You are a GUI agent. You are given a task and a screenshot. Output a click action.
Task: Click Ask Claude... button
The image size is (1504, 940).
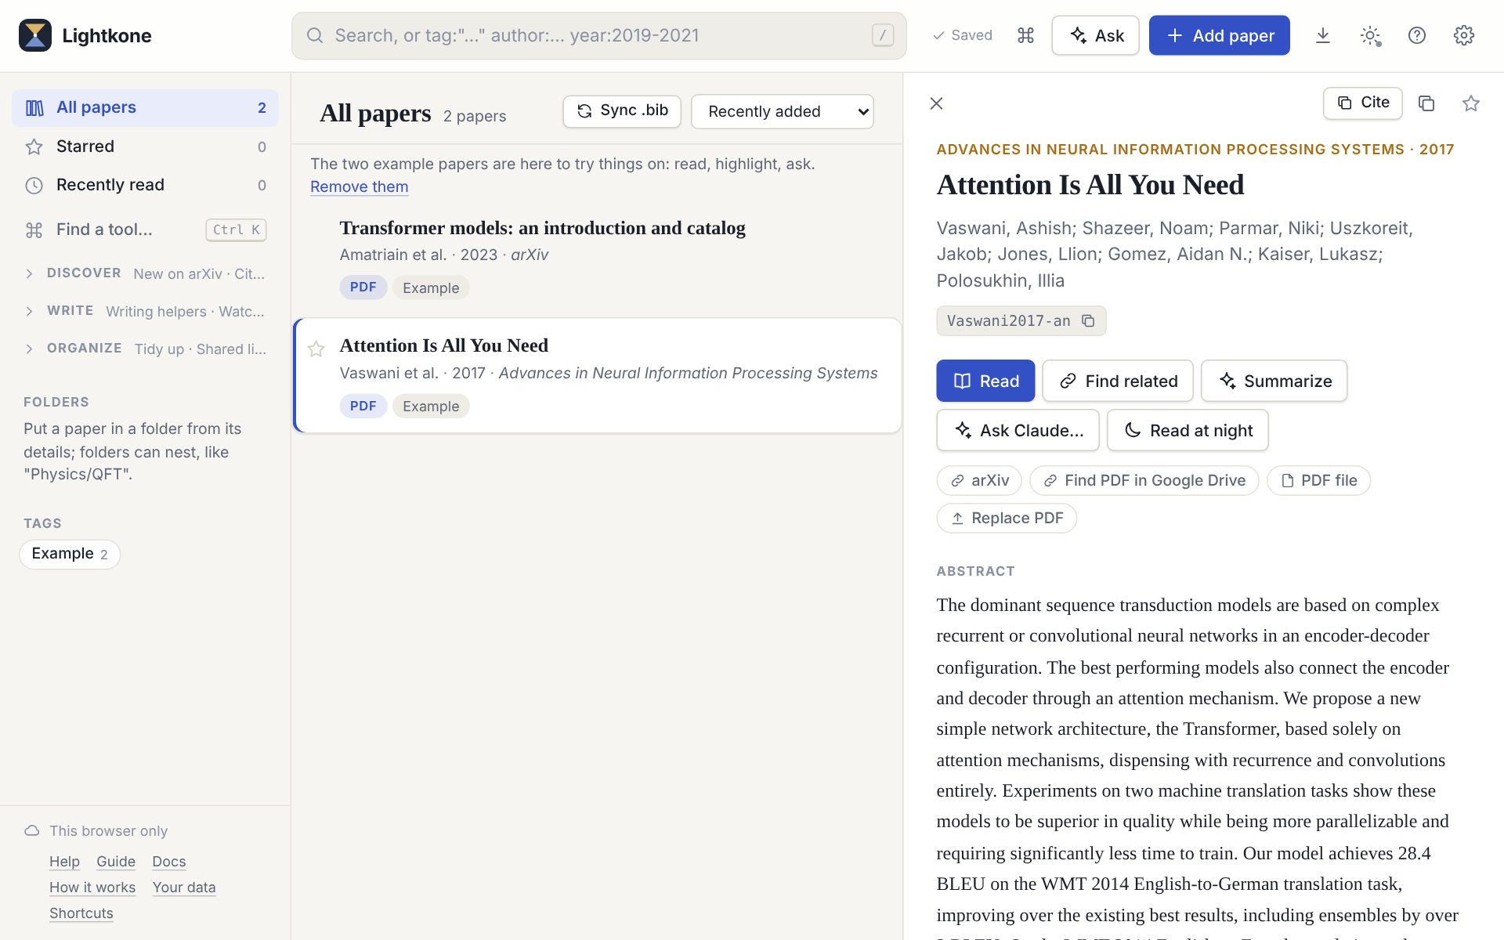click(x=1018, y=430)
